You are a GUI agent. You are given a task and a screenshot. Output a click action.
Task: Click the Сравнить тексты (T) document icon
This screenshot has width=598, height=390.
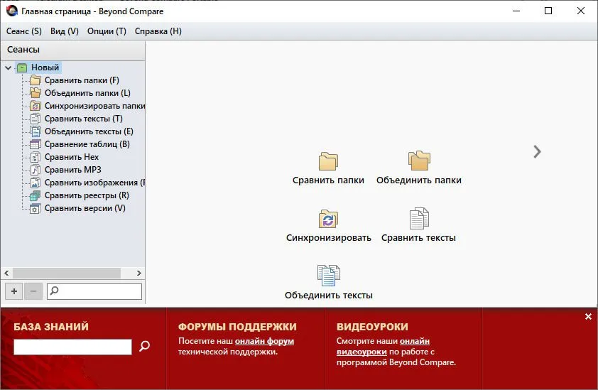click(35, 119)
